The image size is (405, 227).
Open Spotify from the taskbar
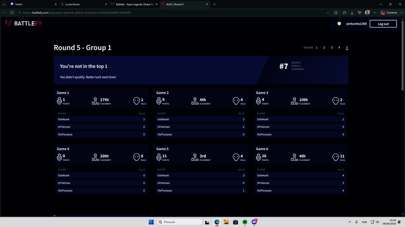(x=245, y=222)
